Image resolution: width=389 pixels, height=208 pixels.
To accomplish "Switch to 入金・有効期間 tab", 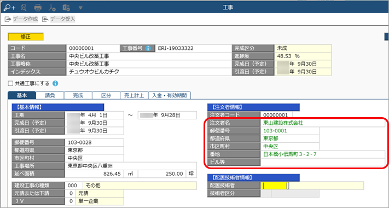I will pos(170,95).
